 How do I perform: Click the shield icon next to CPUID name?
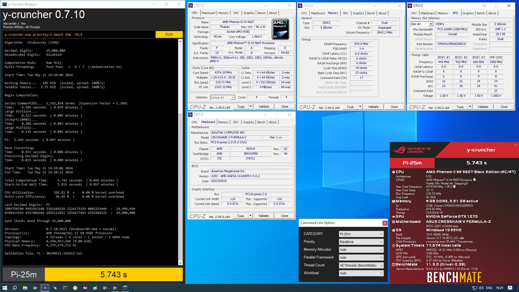(x=474, y=180)
